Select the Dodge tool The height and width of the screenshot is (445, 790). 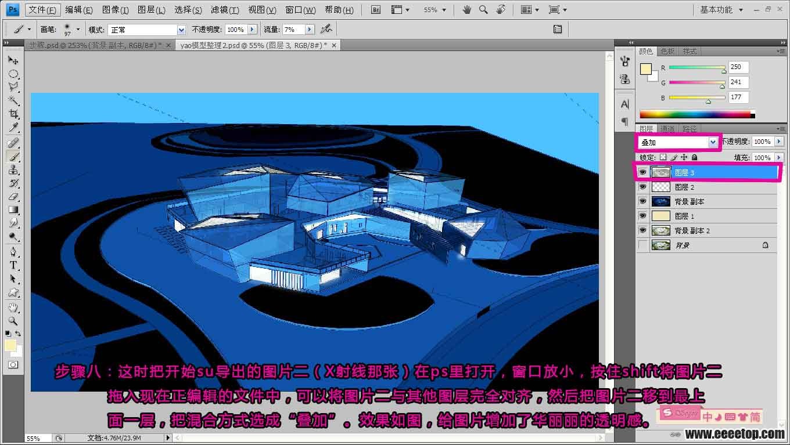(13, 237)
